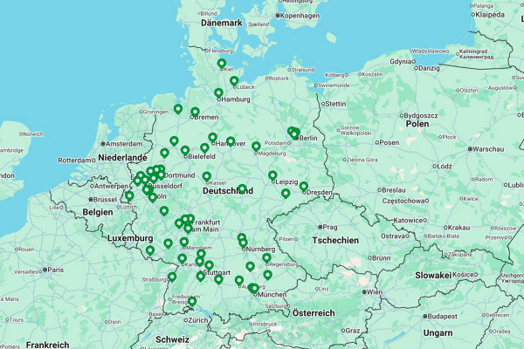This screenshot has height=349, width=524.
Task: Click the green pin at Kiel
Action: 222,63
